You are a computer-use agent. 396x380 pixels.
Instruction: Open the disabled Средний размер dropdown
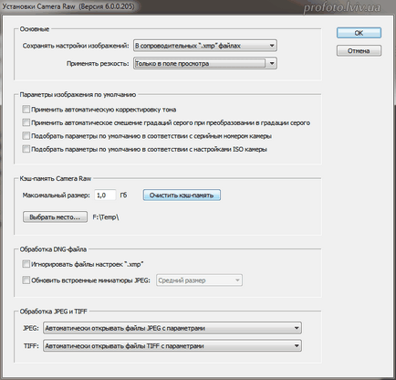(199, 280)
